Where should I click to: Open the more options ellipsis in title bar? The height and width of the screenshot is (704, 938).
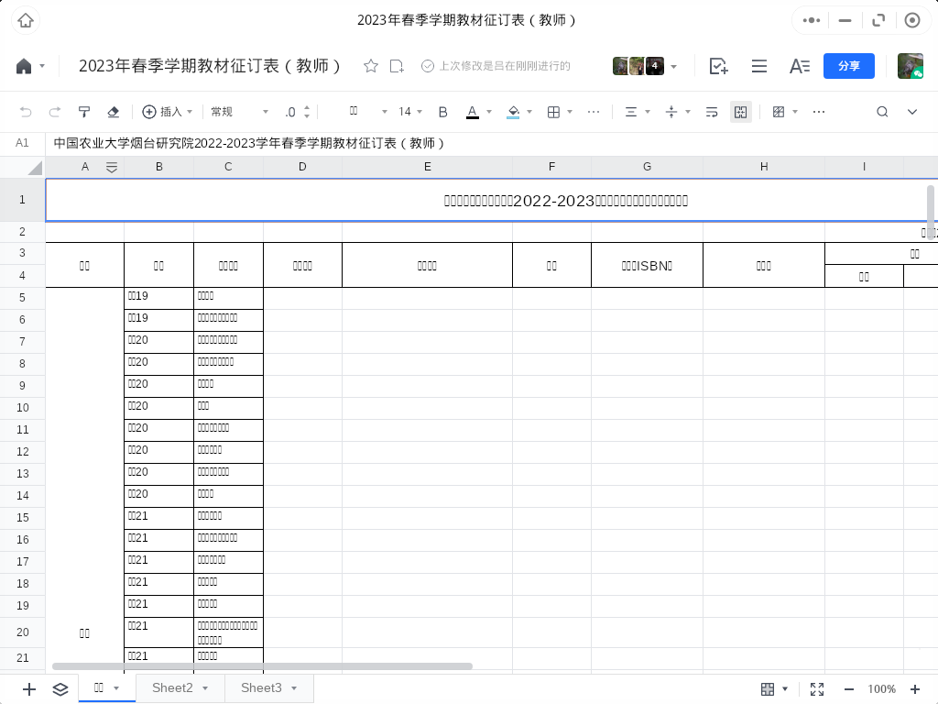coord(812,20)
